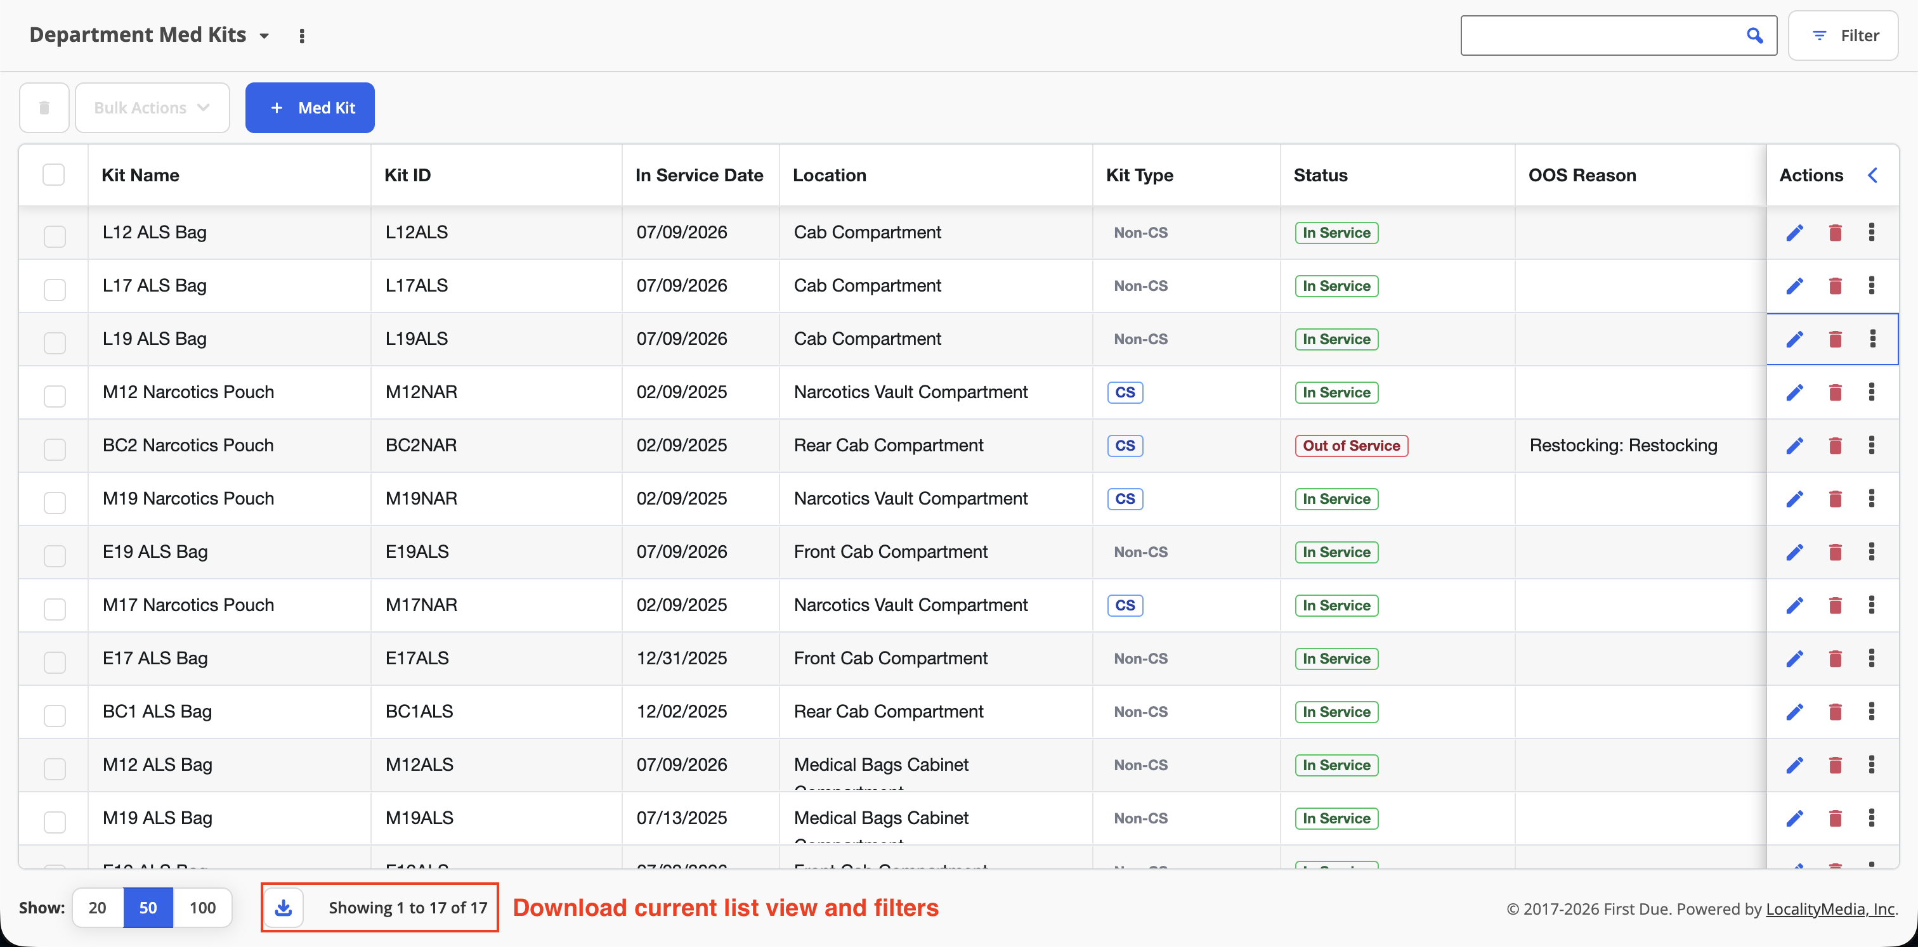Screen dimensions: 1918x947
Task: Open more options for M17 Narcotics Pouch
Action: pos(1871,605)
